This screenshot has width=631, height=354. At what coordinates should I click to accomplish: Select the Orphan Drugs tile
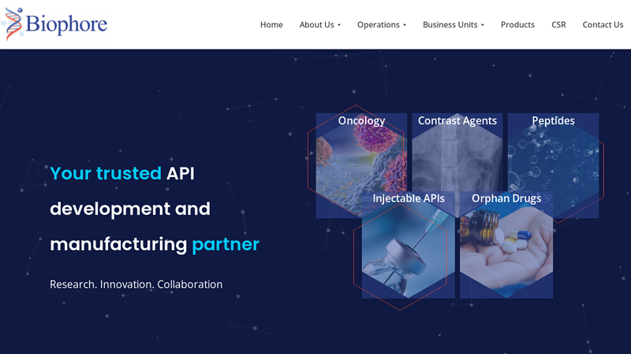tap(506, 245)
